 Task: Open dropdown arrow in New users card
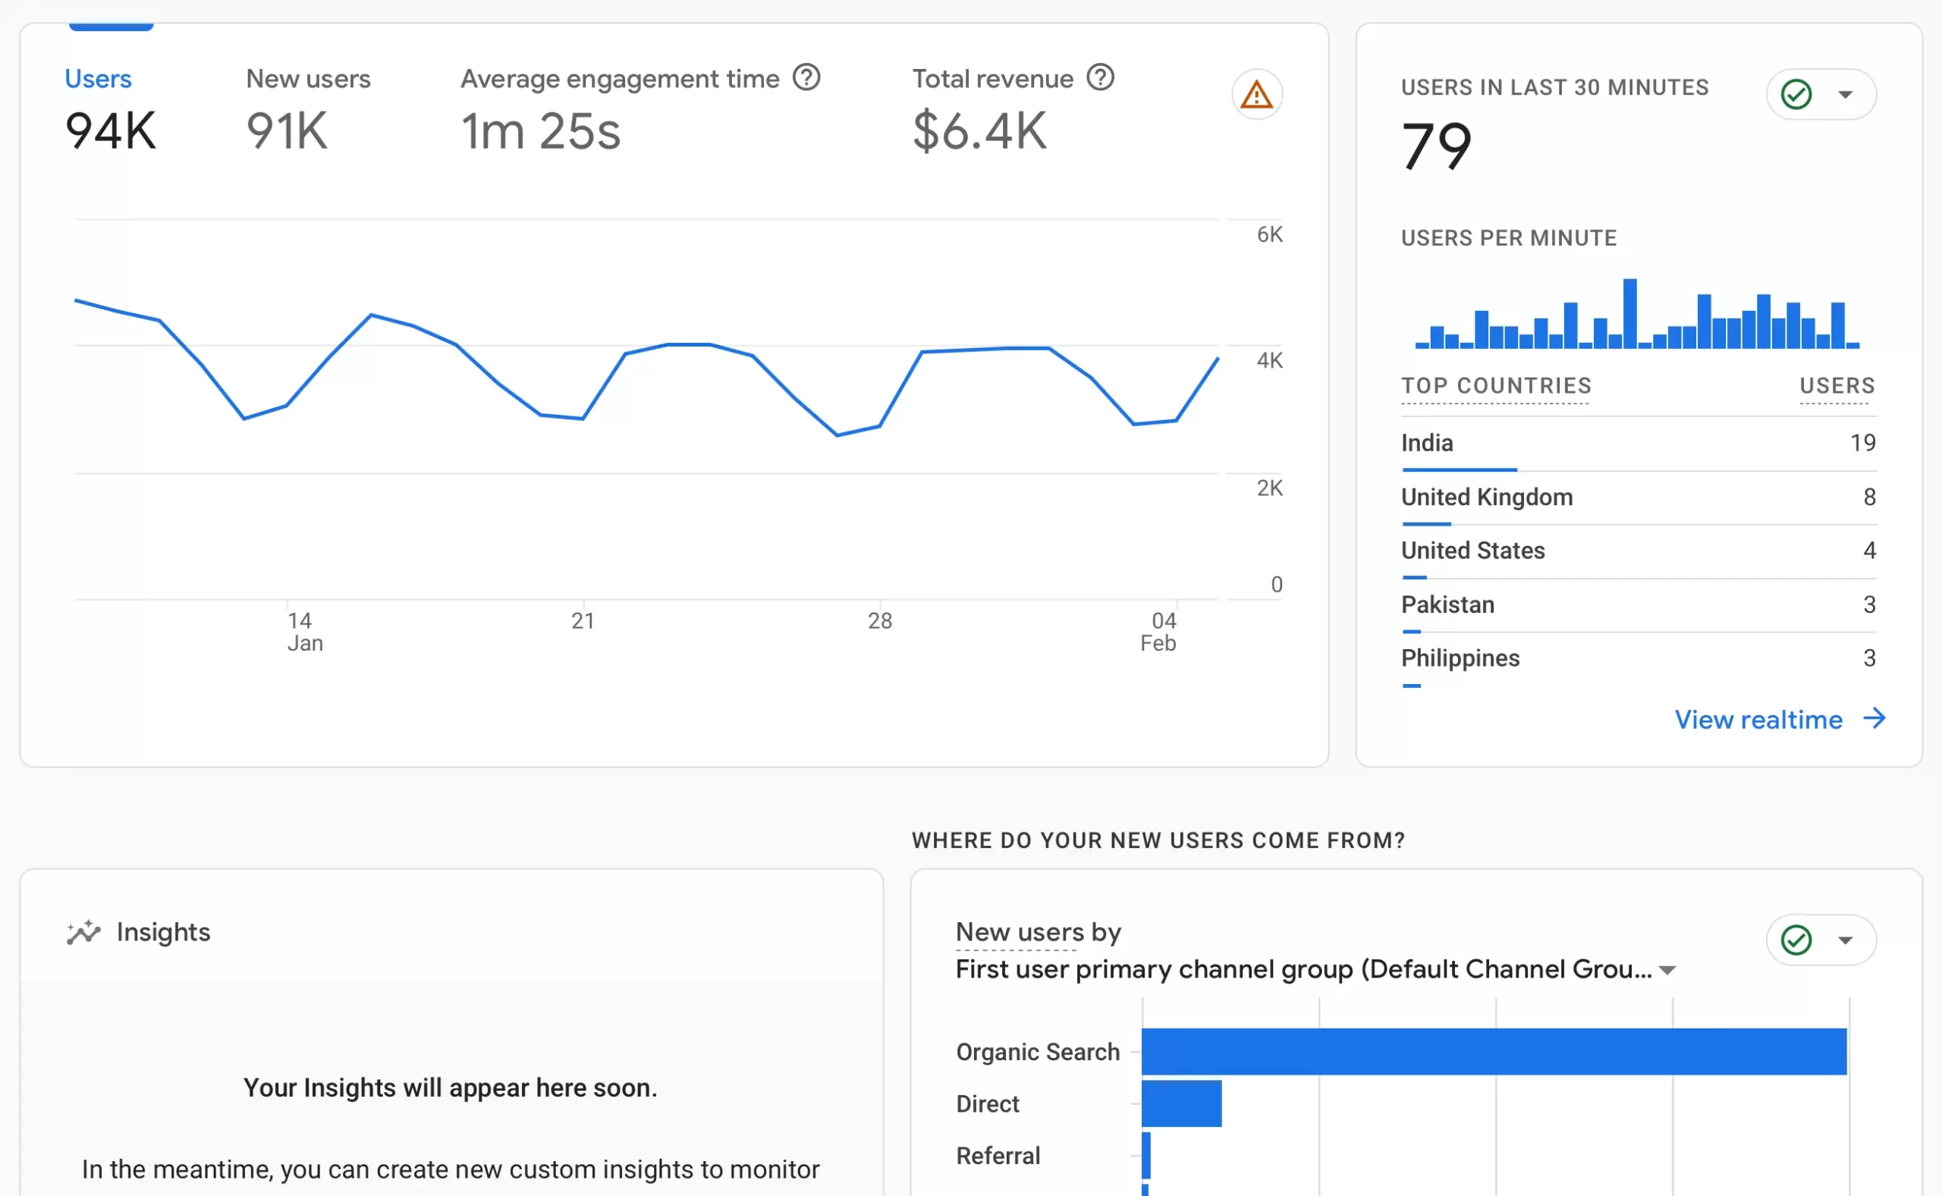click(1846, 940)
